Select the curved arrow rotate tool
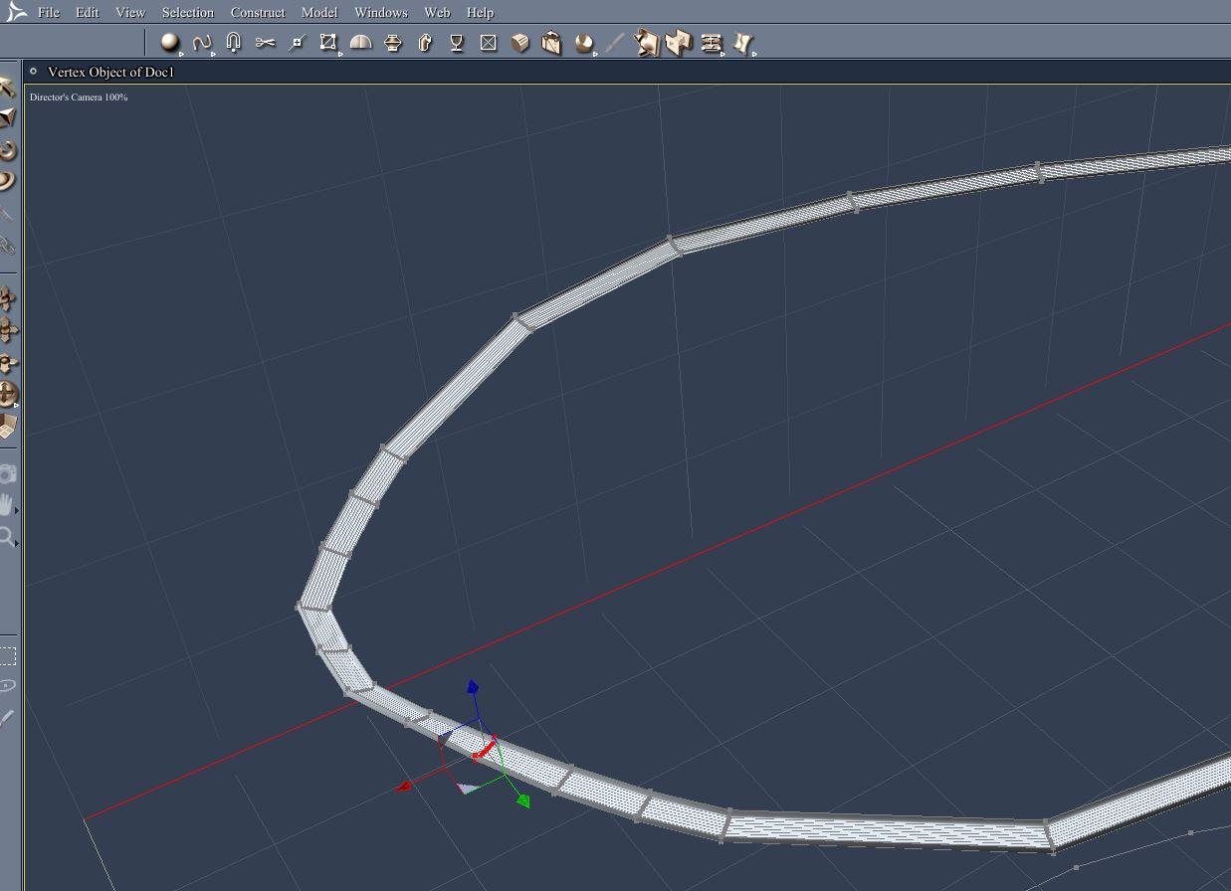Screen dimensions: 1231x891 pyautogui.click(x=9, y=150)
